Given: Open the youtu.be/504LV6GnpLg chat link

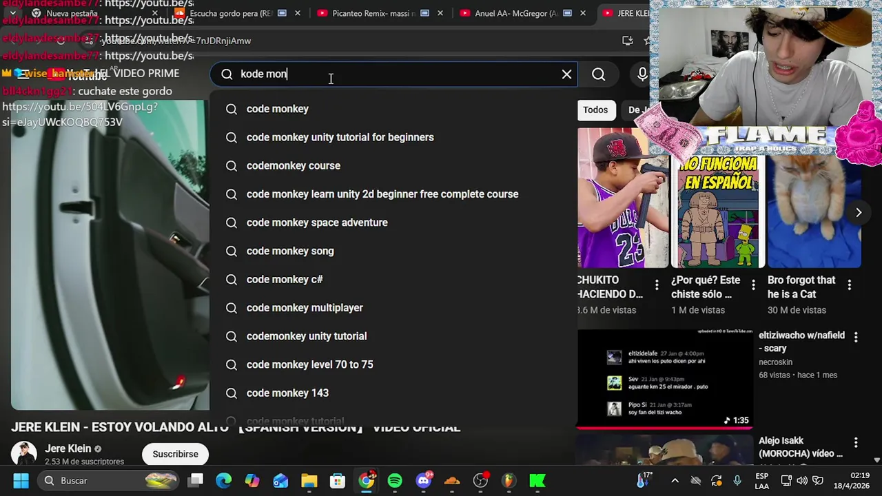Looking at the screenshot, I should click(79, 114).
